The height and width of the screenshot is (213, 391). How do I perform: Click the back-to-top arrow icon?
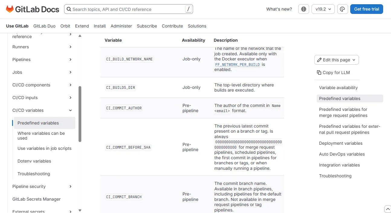pos(387,209)
